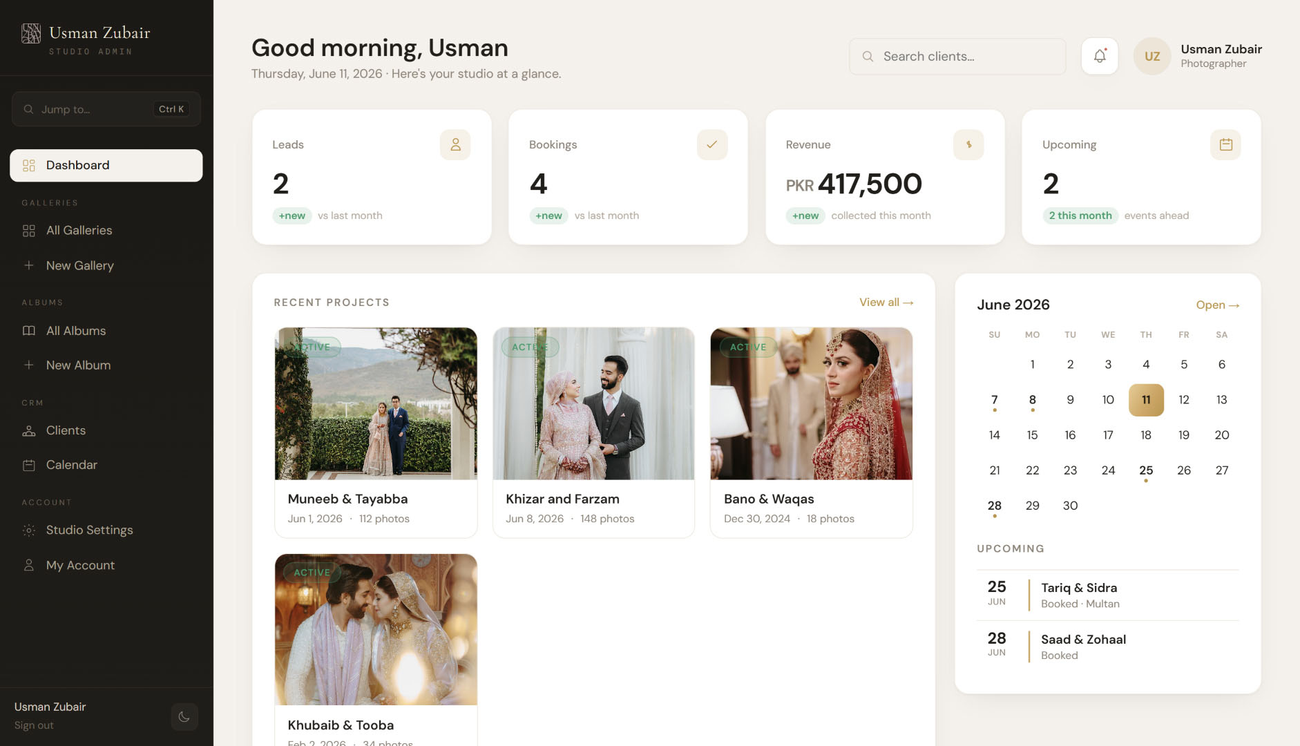Open the Khizar and Farzam project thumbnail
Viewport: 1300px width, 746px height.
tap(593, 403)
